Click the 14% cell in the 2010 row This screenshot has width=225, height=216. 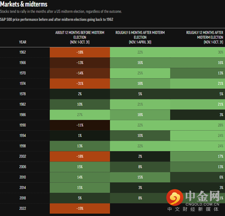tap(80, 177)
